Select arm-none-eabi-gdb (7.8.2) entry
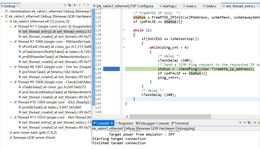Screen dimensions: 260x149 [33, 132]
